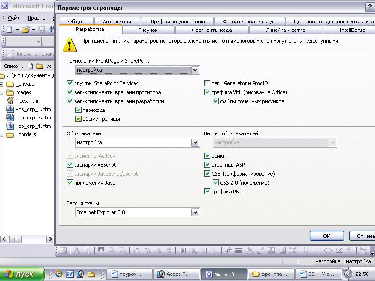Click the 'Отмена' cancel button

pyautogui.click(x=362, y=236)
